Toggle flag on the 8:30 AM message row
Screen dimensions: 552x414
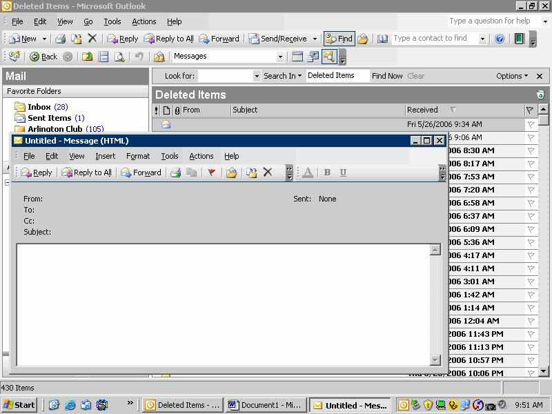[531, 150]
